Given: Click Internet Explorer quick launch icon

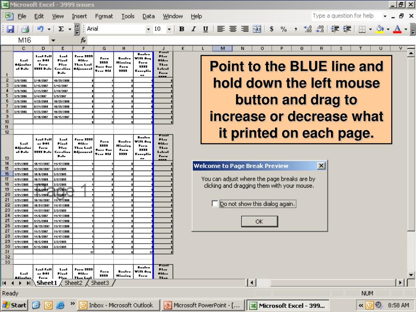Looking at the screenshot, I should pos(61,305).
